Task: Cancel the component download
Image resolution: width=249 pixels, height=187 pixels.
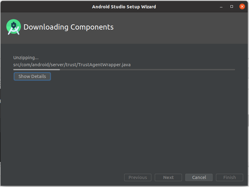Action: pos(199,177)
